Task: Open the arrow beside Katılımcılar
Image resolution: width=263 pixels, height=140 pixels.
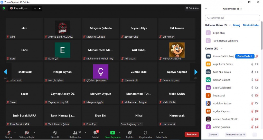Action: (x=85, y=133)
